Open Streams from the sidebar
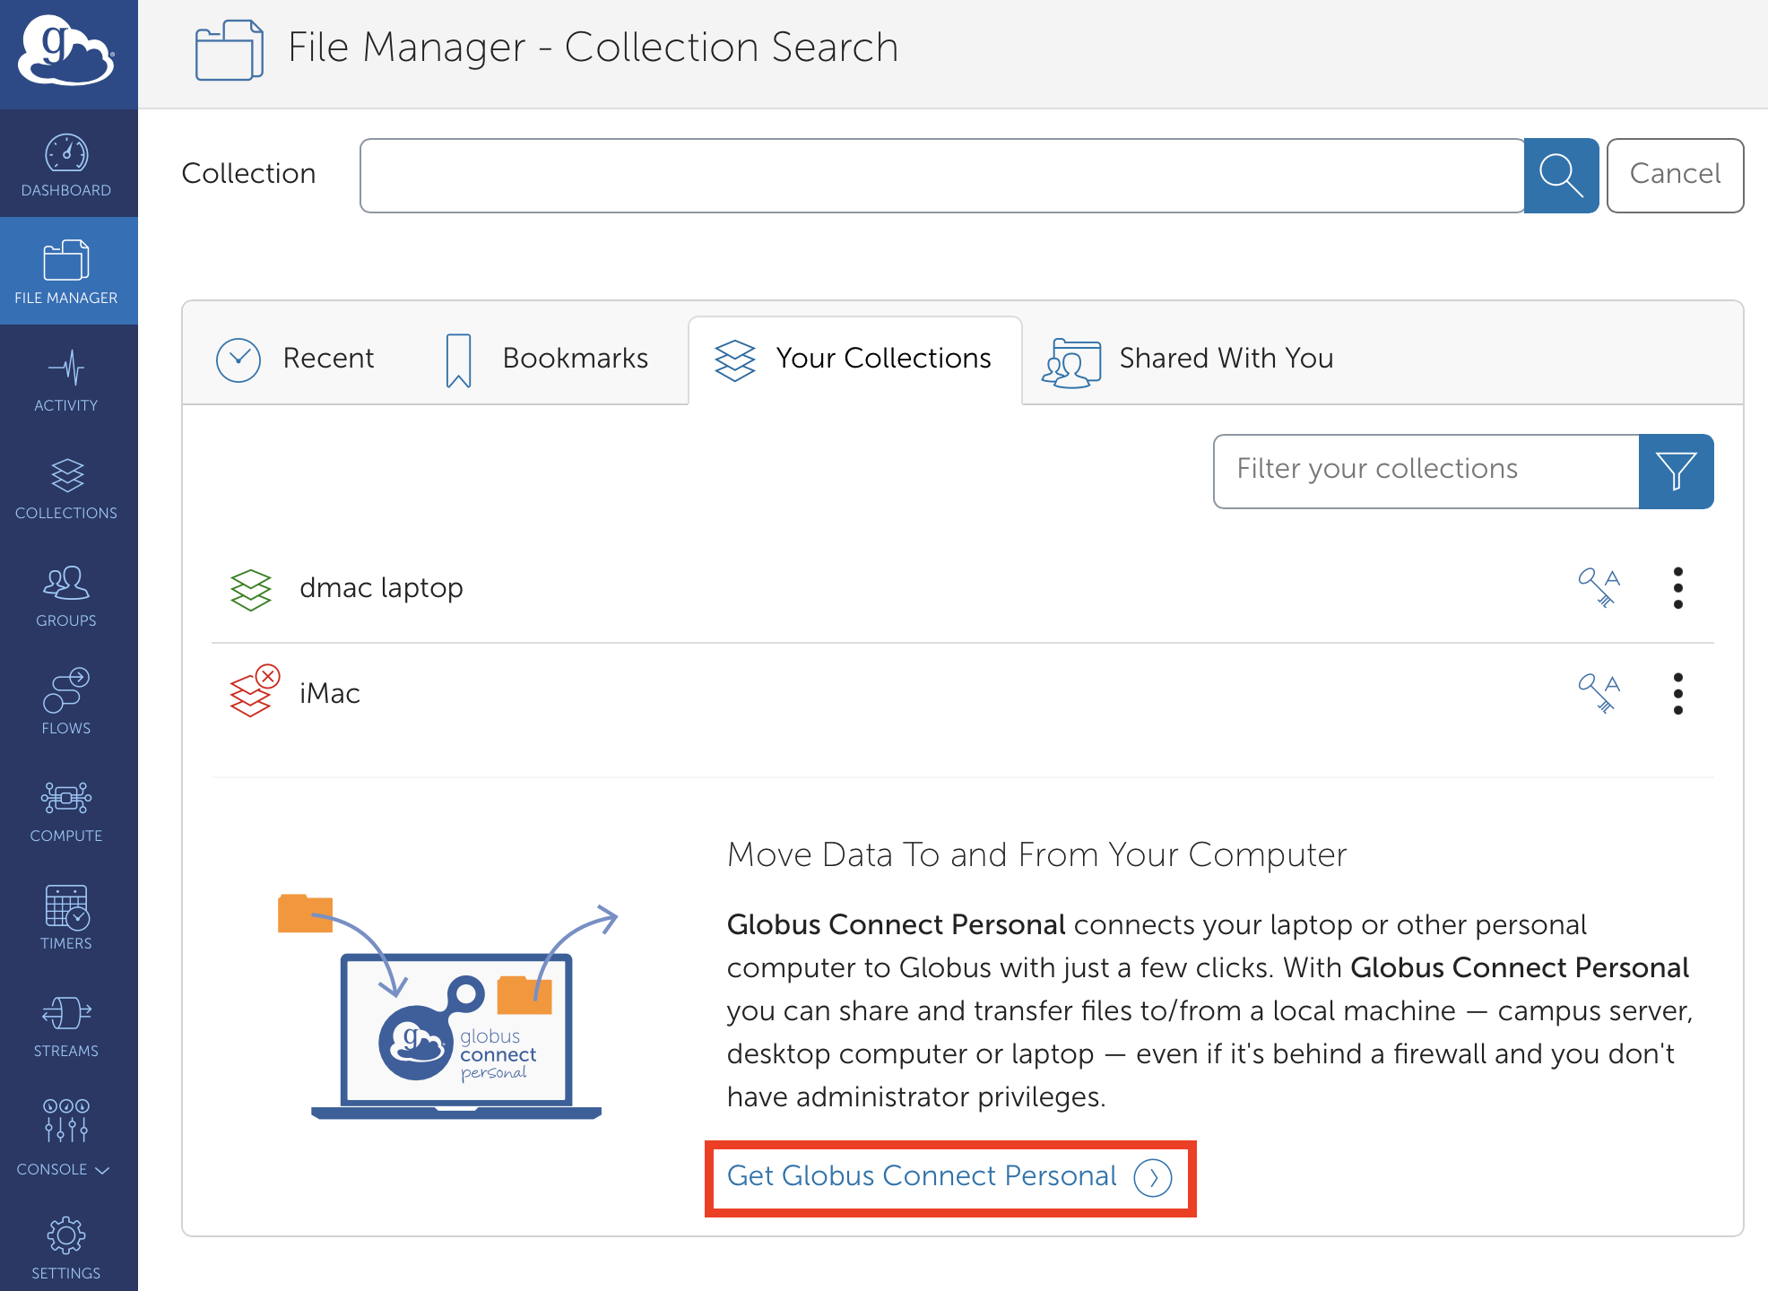The width and height of the screenshot is (1768, 1291). click(66, 1027)
